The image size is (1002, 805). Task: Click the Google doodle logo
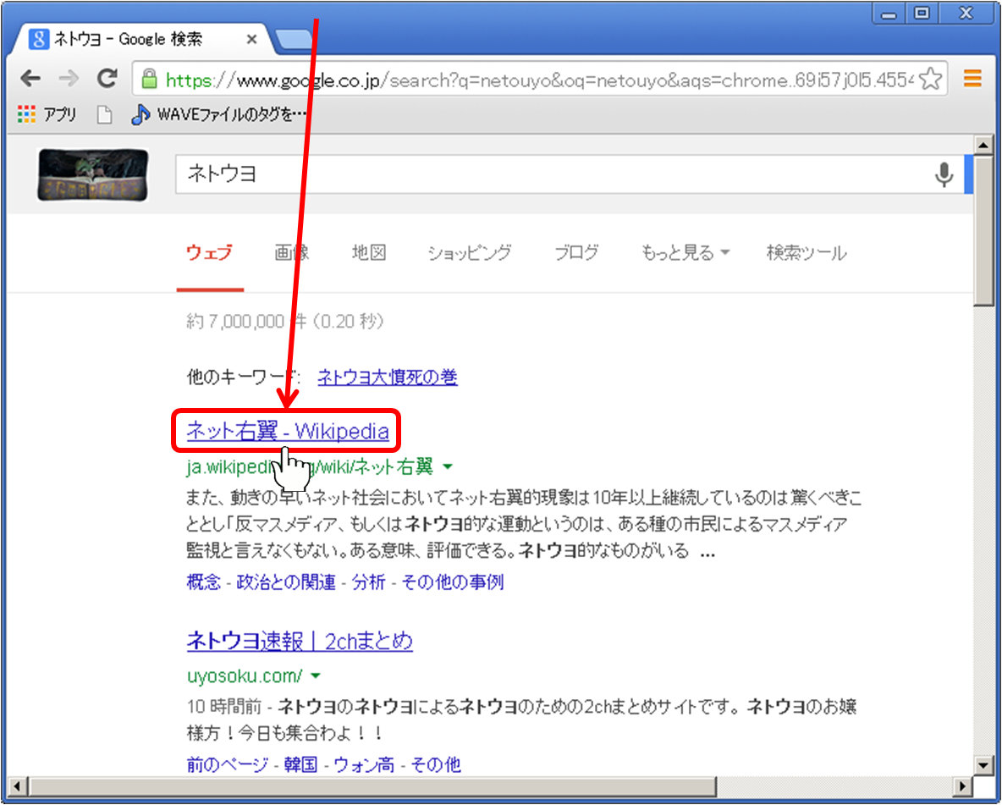point(93,175)
